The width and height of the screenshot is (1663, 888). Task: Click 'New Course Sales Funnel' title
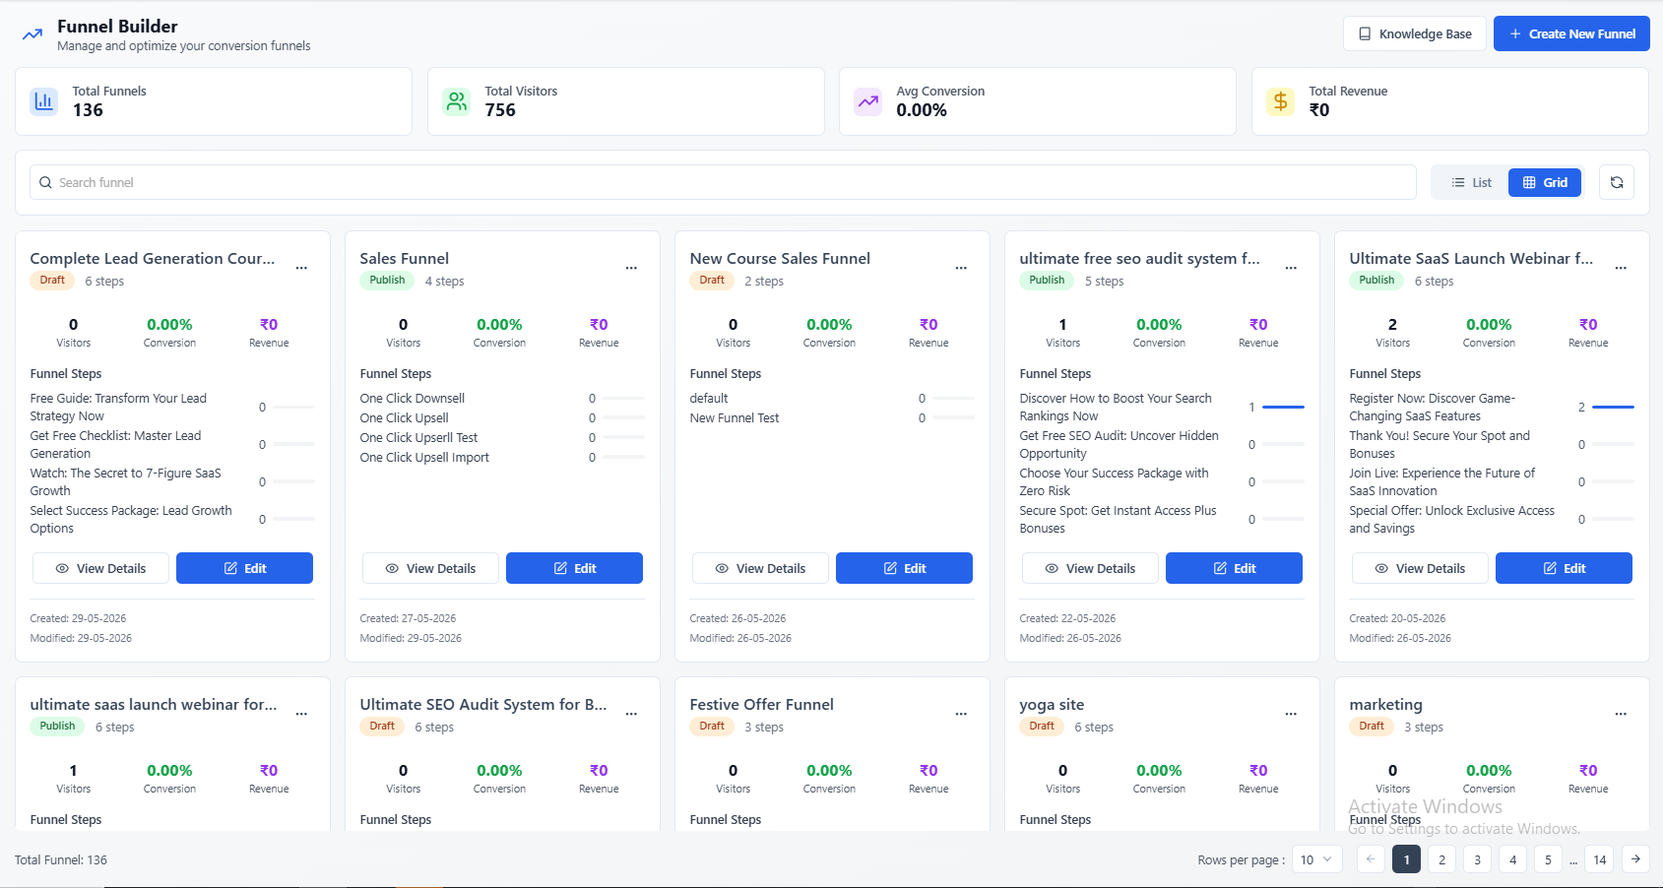[x=780, y=258]
